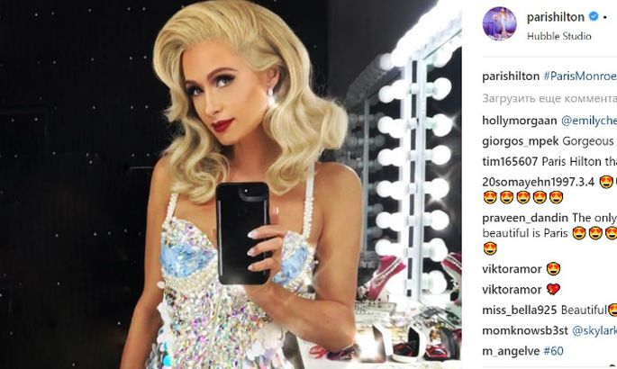
Task: Open the #60 hashtag by m_angelve
Action: coord(553,351)
